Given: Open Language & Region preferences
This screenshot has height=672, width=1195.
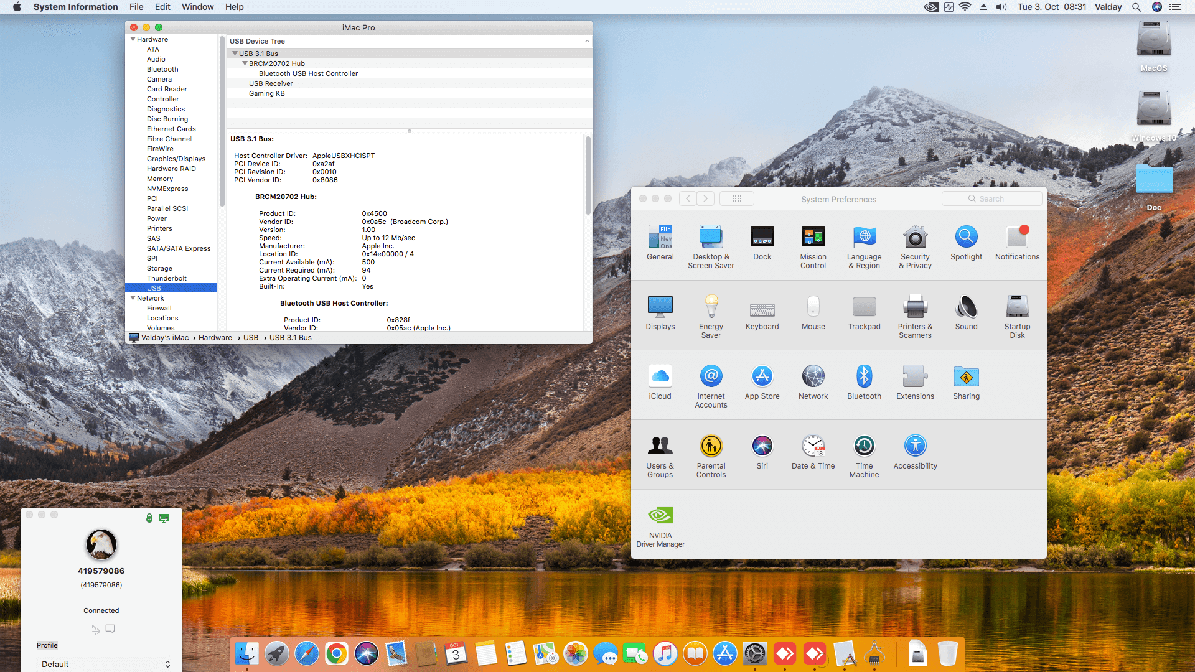Looking at the screenshot, I should (x=864, y=247).
